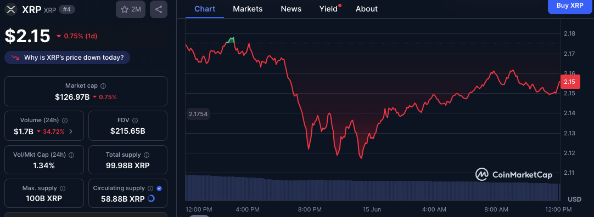Switch to the Markets tab

click(x=248, y=9)
